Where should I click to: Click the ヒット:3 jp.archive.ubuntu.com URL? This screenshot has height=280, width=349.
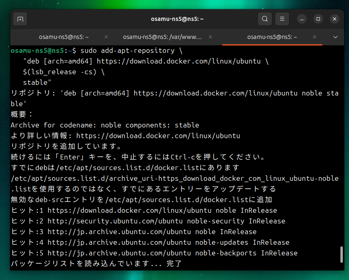coord(119,232)
